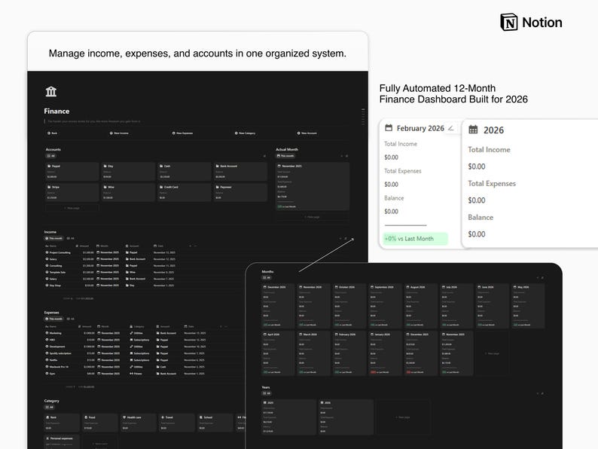This screenshot has height=449, width=598.
Task: Open the Payoneer account card
Action: [x=240, y=192]
